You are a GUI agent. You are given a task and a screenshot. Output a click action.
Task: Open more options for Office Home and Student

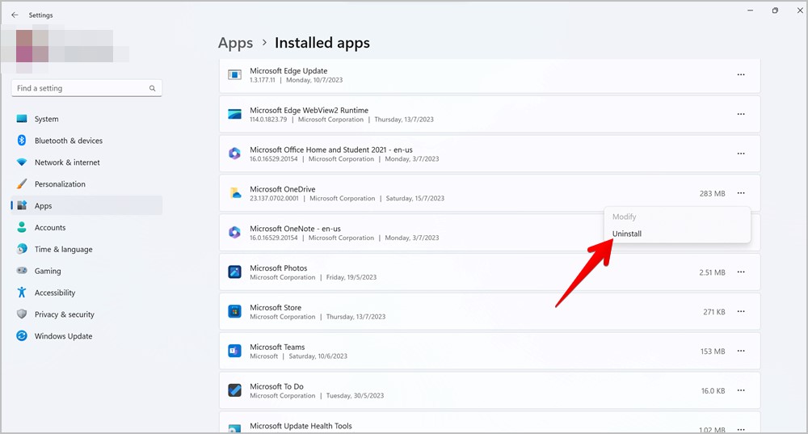click(740, 154)
